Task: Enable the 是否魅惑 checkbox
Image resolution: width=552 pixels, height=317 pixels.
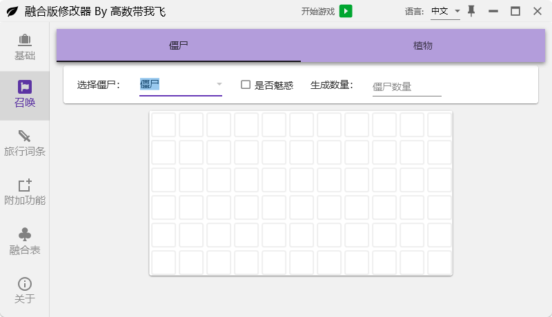Action: [x=246, y=85]
